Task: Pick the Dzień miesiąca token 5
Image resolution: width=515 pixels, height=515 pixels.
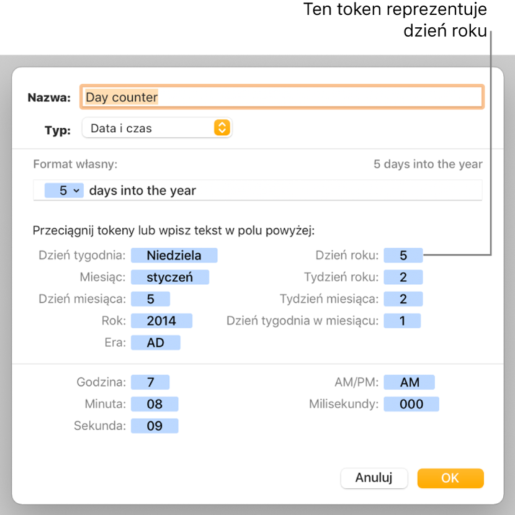Action: coord(150,299)
